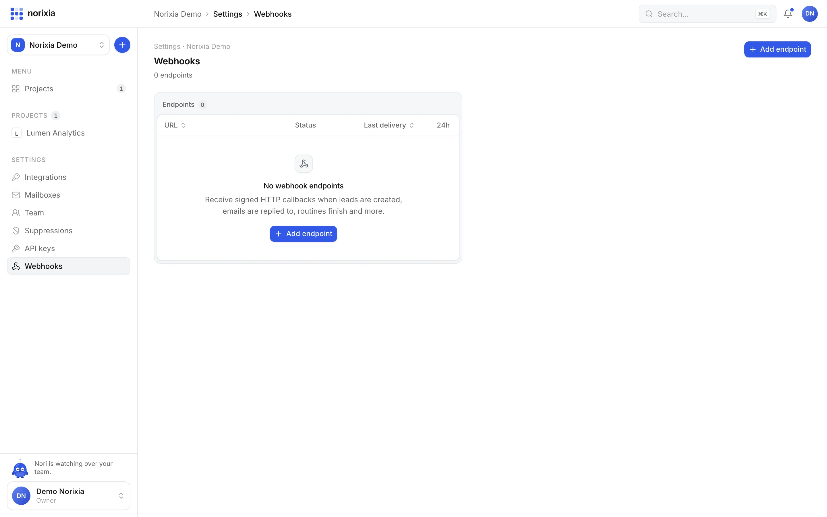Click the ⌘K shortcut badge
Screen dimensions: 827x517
click(x=762, y=14)
